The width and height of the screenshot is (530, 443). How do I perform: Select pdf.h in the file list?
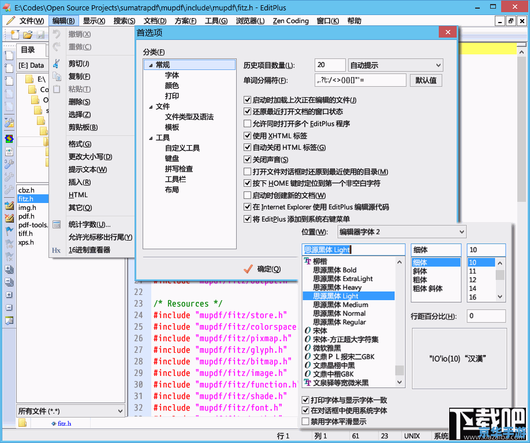click(x=27, y=216)
